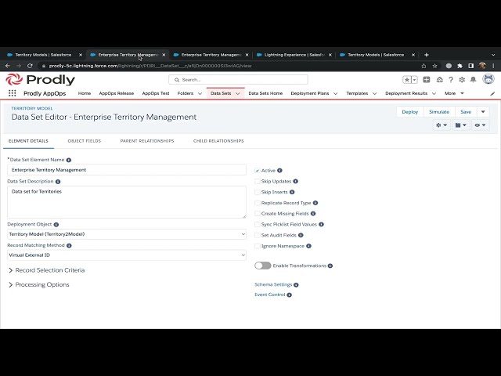Image resolution: width=501 pixels, height=376 pixels.
Task: Click info icon beside Active
Action: (x=279, y=171)
